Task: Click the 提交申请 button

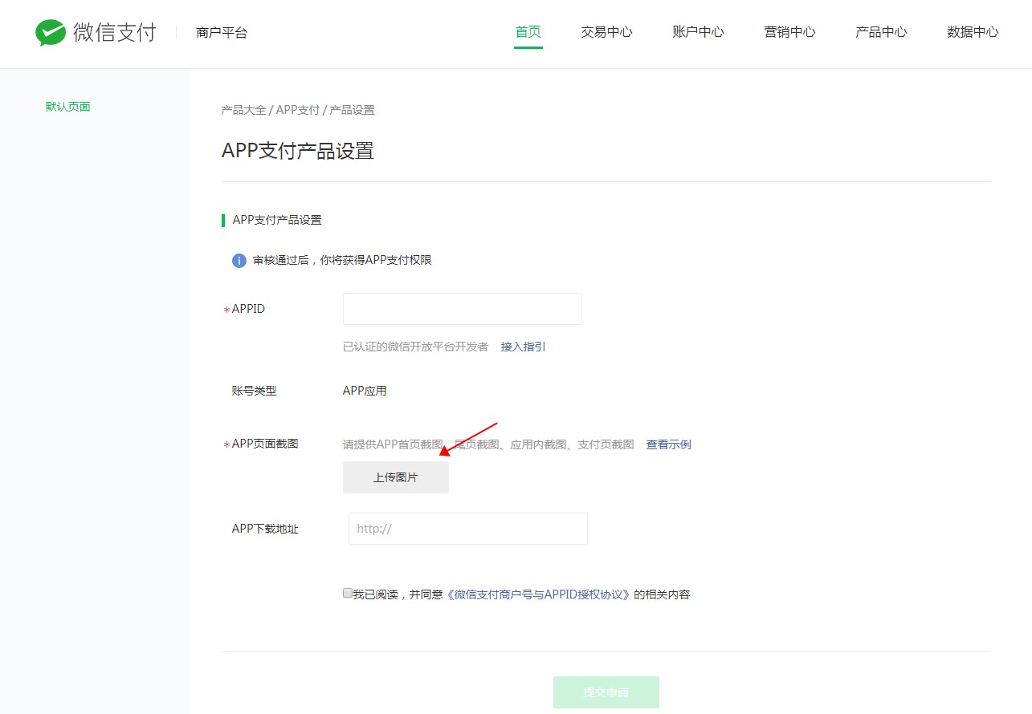Action: point(606,692)
